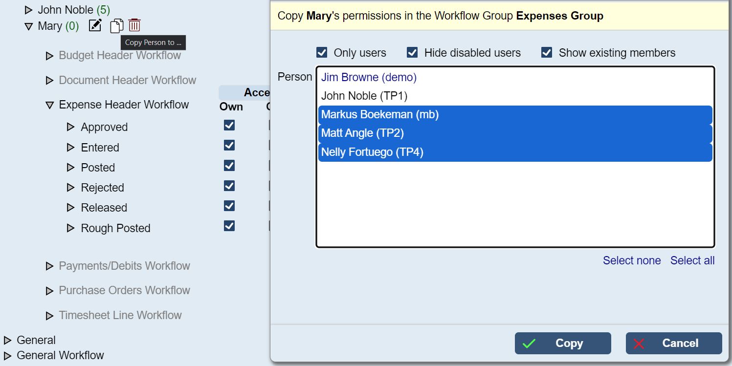Select John Noble (TP1) in the list
This screenshot has height=366, width=732.
364,96
